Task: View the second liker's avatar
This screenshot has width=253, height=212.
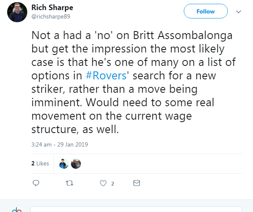Action: (76, 164)
